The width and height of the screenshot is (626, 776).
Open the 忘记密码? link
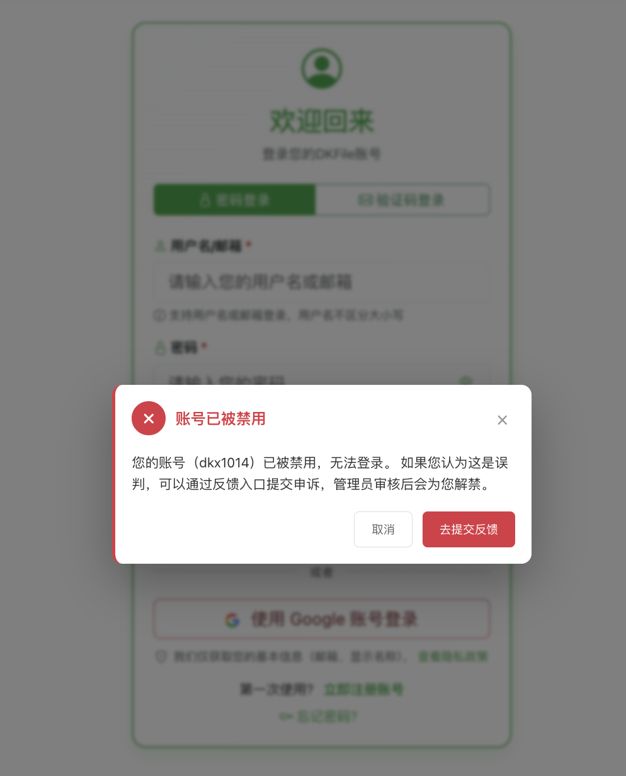click(x=319, y=716)
